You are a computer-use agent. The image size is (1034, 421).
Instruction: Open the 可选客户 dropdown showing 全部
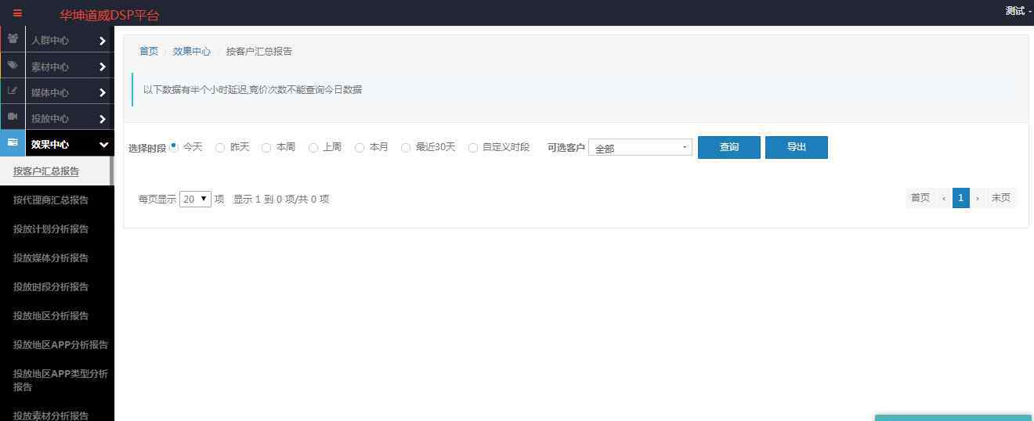tap(640, 147)
